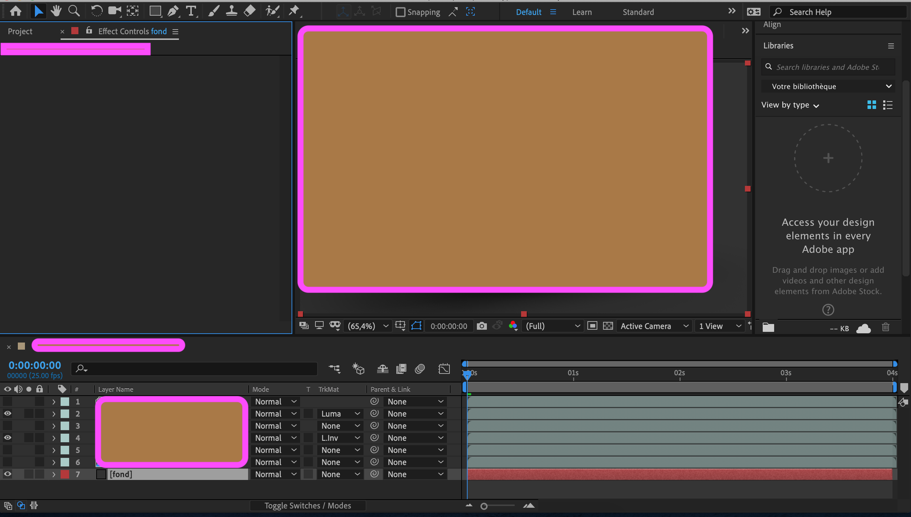This screenshot has width=911, height=517.
Task: Open the View by type menu
Action: tap(790, 105)
